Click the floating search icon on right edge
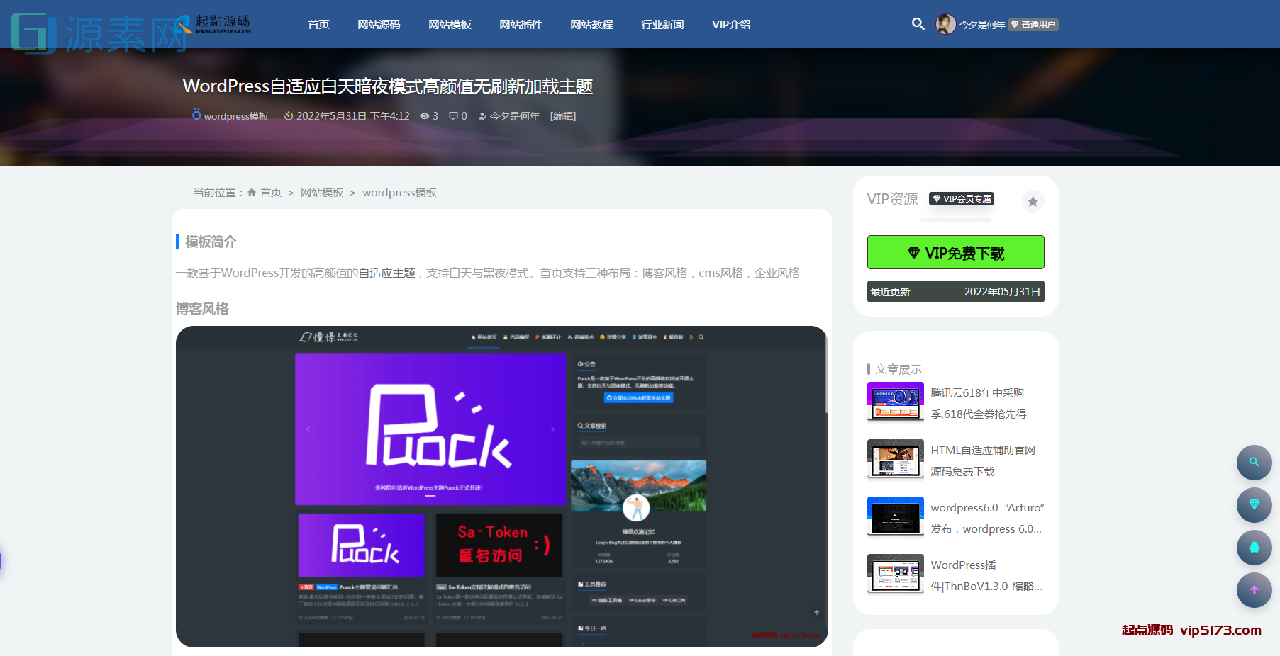Screen dimensions: 1280x656 coord(1254,463)
